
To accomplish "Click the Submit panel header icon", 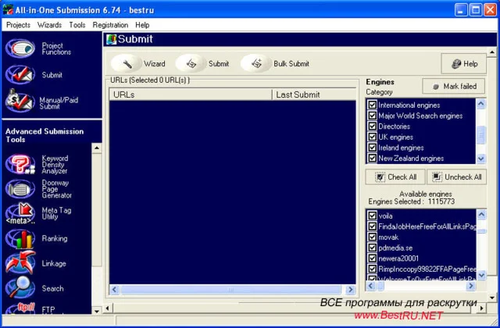I will coord(111,39).
